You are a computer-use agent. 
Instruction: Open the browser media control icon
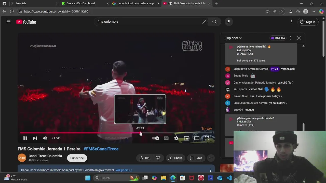click(x=290, y=11)
